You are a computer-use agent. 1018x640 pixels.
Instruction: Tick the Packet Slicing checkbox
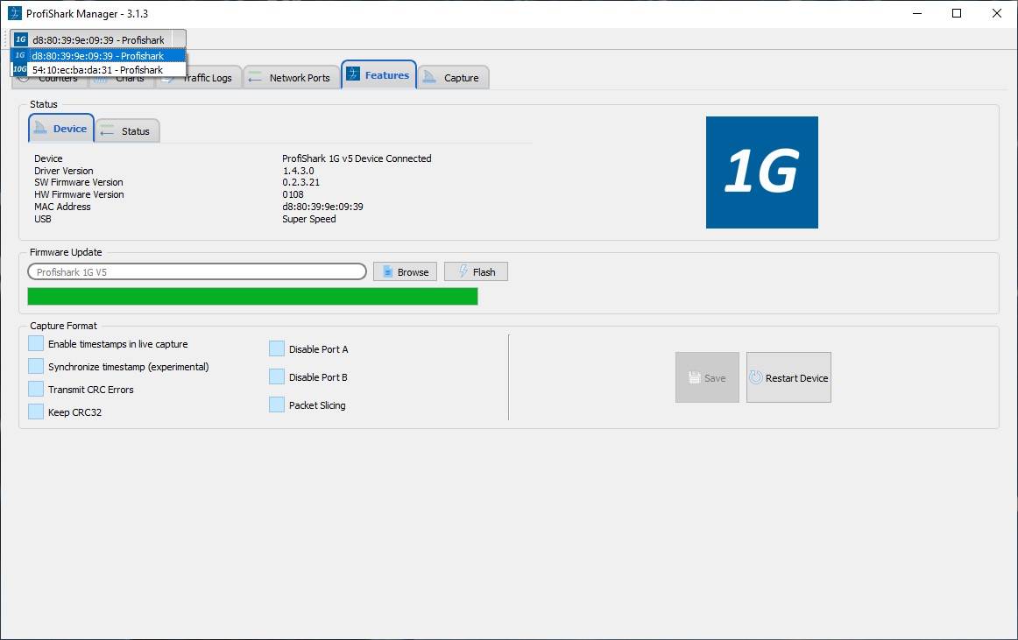277,405
